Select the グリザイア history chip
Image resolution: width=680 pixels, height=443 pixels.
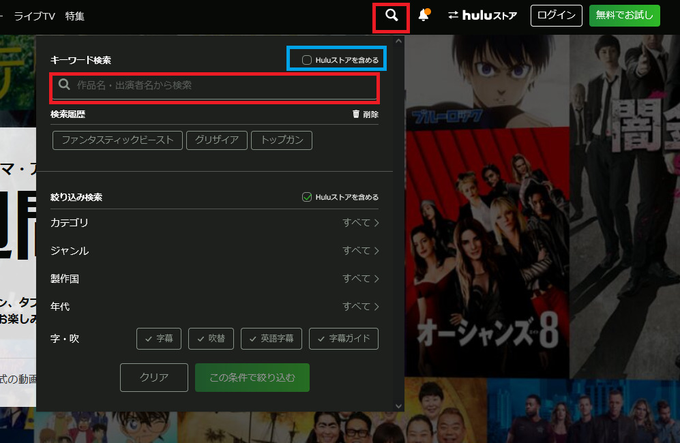click(x=217, y=140)
